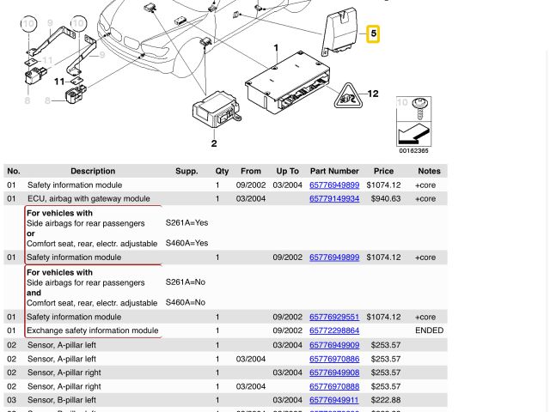Click the number 12 callout label
The image size is (550, 412).
coord(373,94)
